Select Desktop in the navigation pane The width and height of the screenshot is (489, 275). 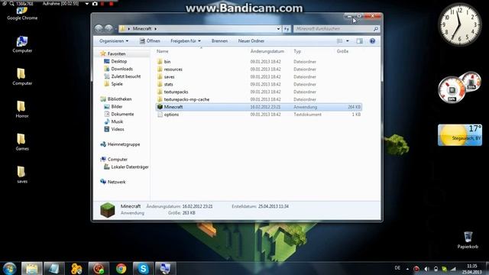tap(119, 61)
